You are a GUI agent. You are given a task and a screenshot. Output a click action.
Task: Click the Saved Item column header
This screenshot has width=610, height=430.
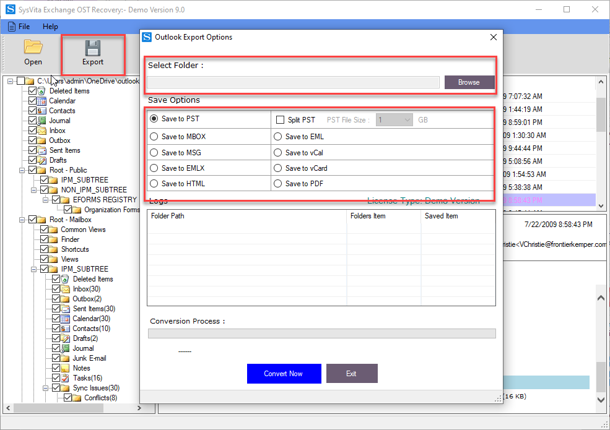(458, 216)
